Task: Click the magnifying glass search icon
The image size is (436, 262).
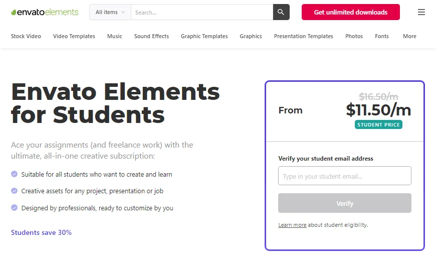Action: tap(281, 12)
